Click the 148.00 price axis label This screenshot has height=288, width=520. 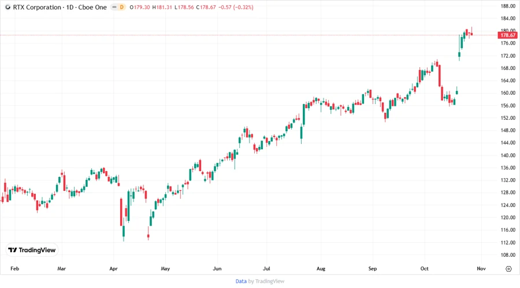[x=508, y=130]
